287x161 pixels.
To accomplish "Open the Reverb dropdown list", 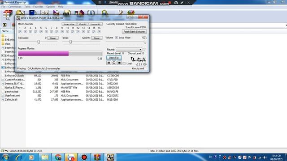I will coord(129,50).
